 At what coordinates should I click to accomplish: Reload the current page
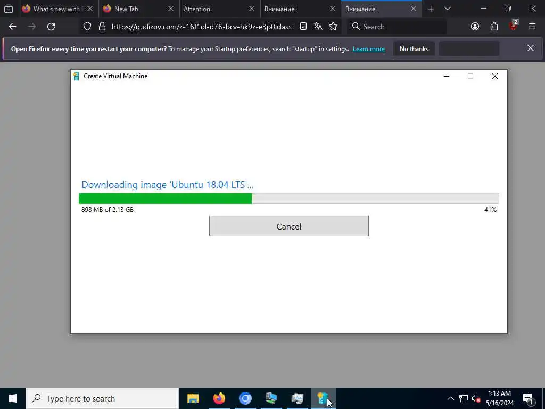point(51,27)
